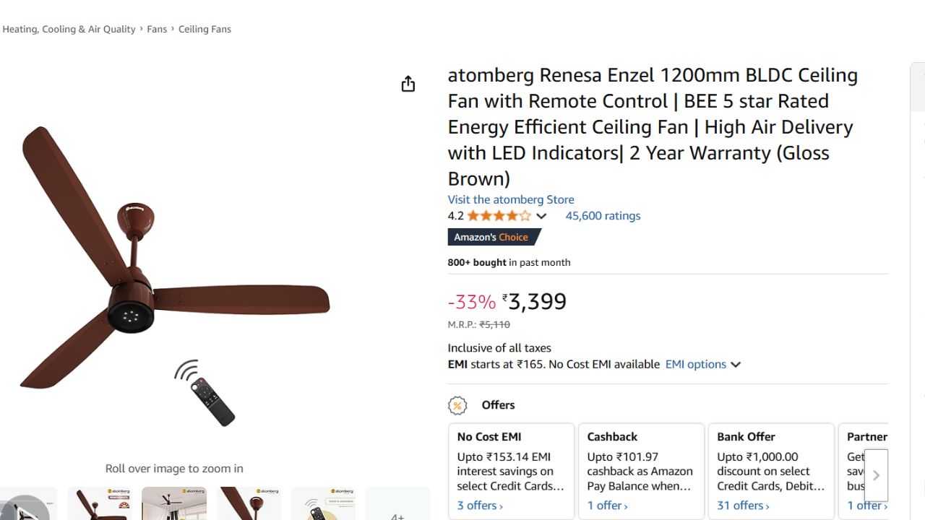This screenshot has width=925, height=520.
Task: Navigate to Heating, Cooling & Air Quality
Action: 69,30
